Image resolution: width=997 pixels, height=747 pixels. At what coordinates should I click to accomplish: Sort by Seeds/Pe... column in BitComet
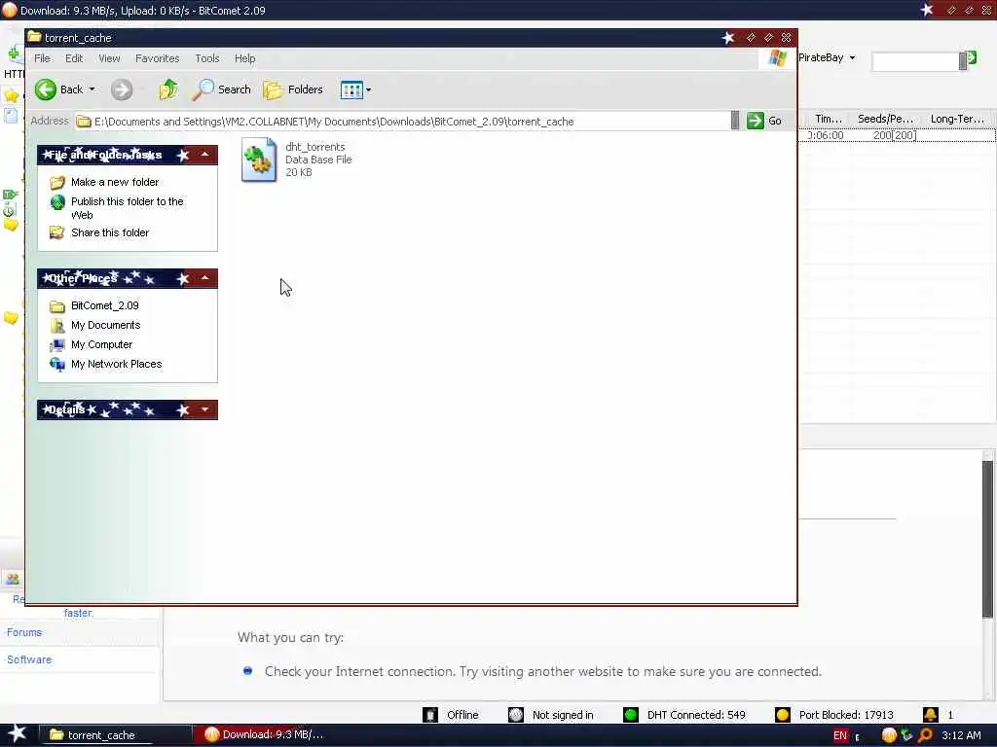885,119
